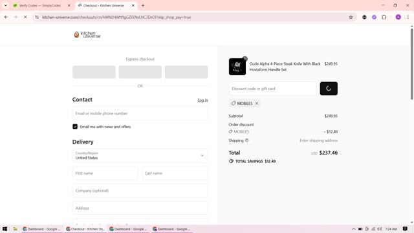
Task: Open the Extensions puzzle icon
Action: pyautogui.click(x=384, y=17)
